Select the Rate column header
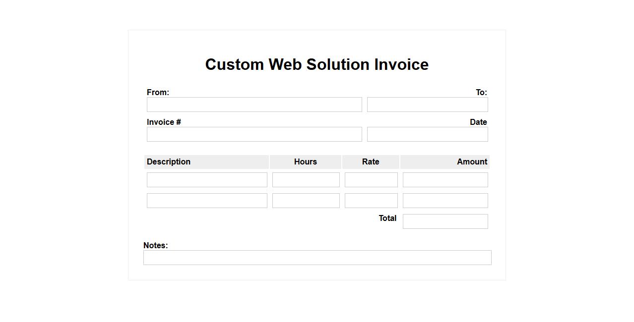This screenshot has height=322, width=634. (x=371, y=162)
